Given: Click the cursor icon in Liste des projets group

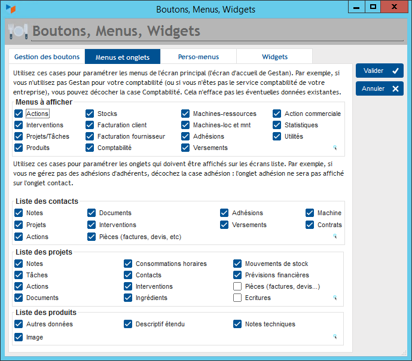Looking at the screenshot, I should [335, 297].
